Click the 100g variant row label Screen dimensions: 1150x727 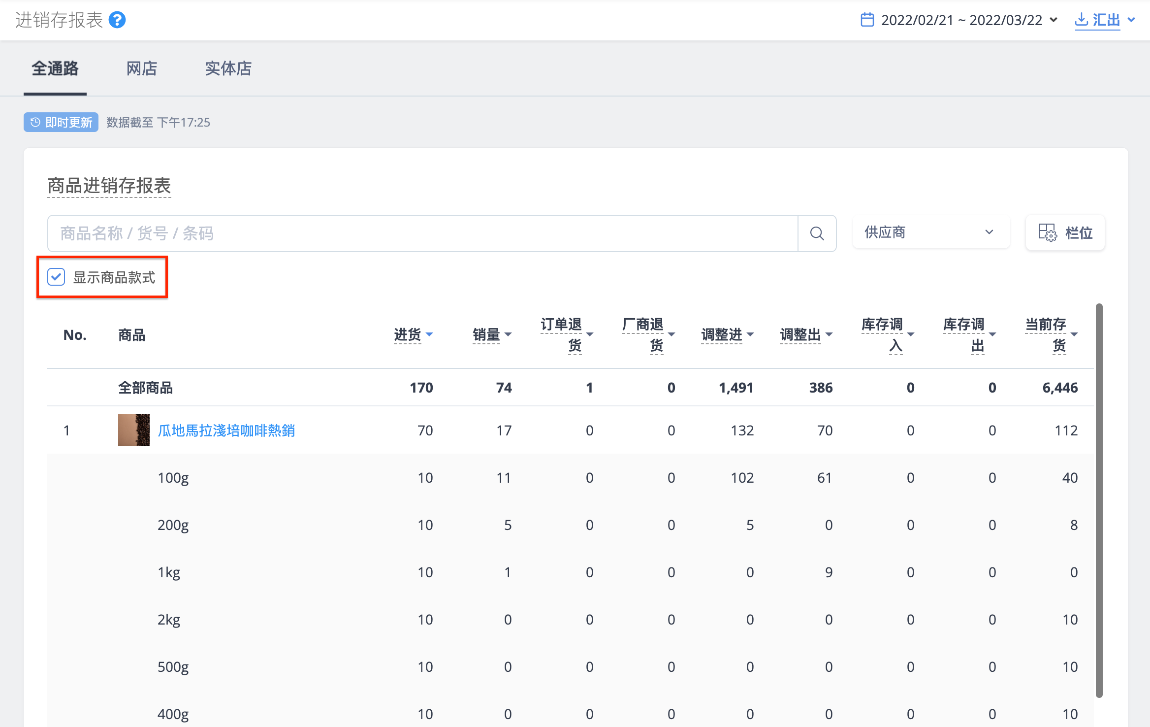(x=173, y=478)
